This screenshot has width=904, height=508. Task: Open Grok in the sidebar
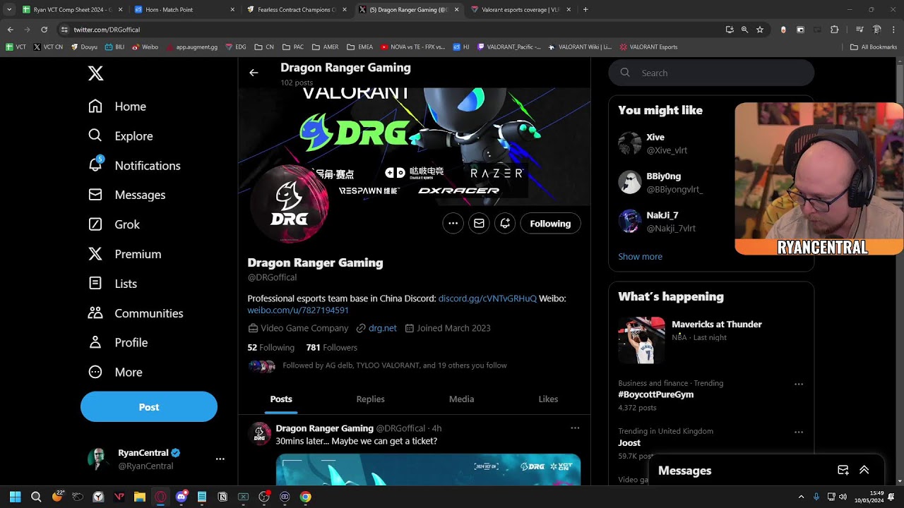click(114, 224)
